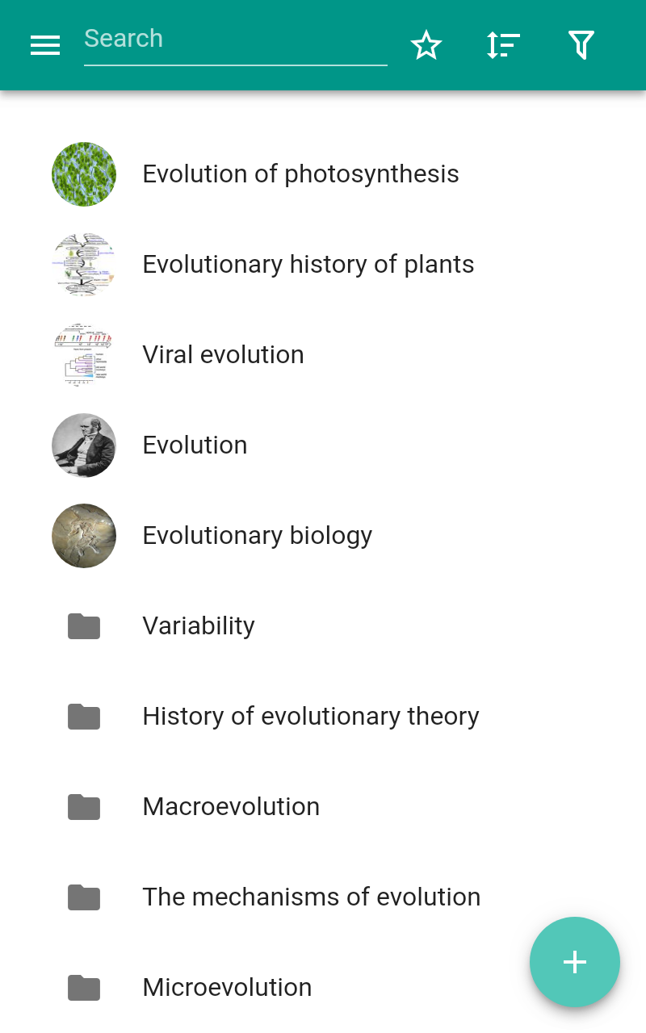646x1033 pixels.
Task: Open the sort order options
Action: tap(503, 45)
